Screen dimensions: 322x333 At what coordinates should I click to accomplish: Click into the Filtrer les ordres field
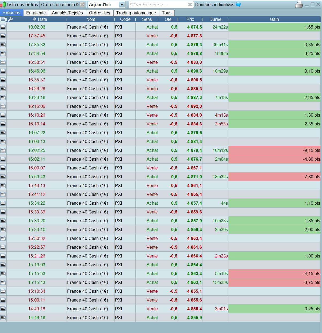(158, 5)
